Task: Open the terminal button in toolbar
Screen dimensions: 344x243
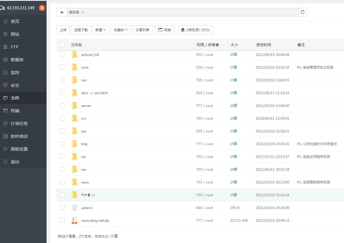Action: click(x=164, y=30)
